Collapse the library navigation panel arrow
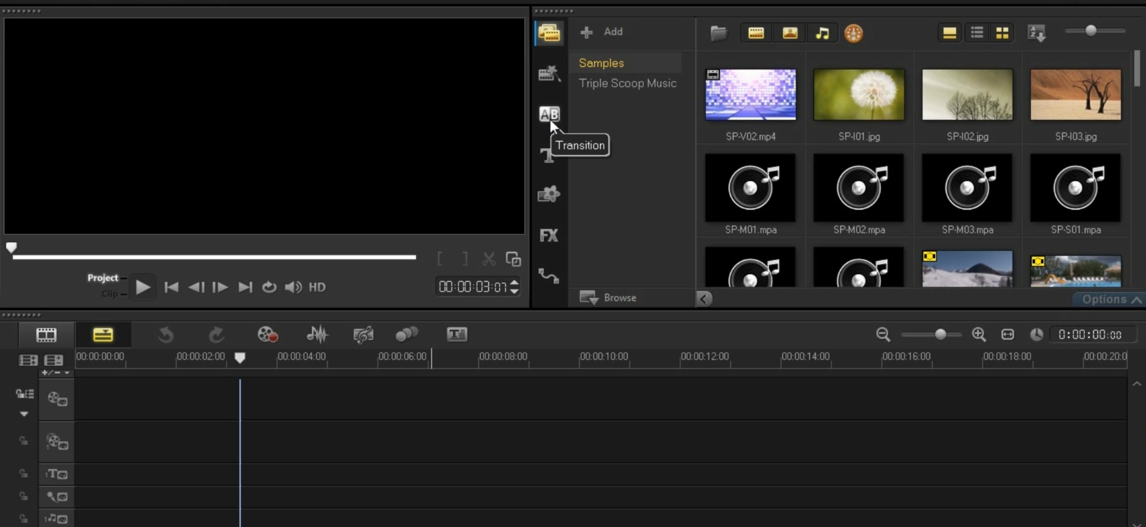1146x527 pixels. 704,298
